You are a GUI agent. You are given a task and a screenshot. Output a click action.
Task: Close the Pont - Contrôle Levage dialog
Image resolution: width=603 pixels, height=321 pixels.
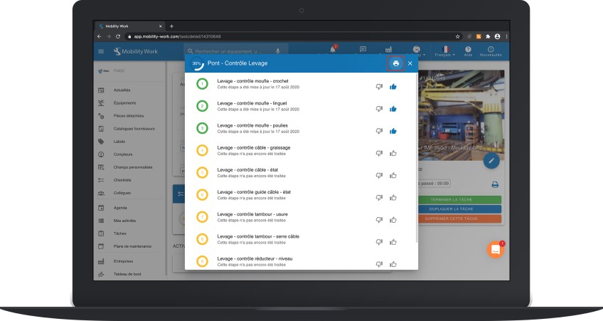coord(410,63)
